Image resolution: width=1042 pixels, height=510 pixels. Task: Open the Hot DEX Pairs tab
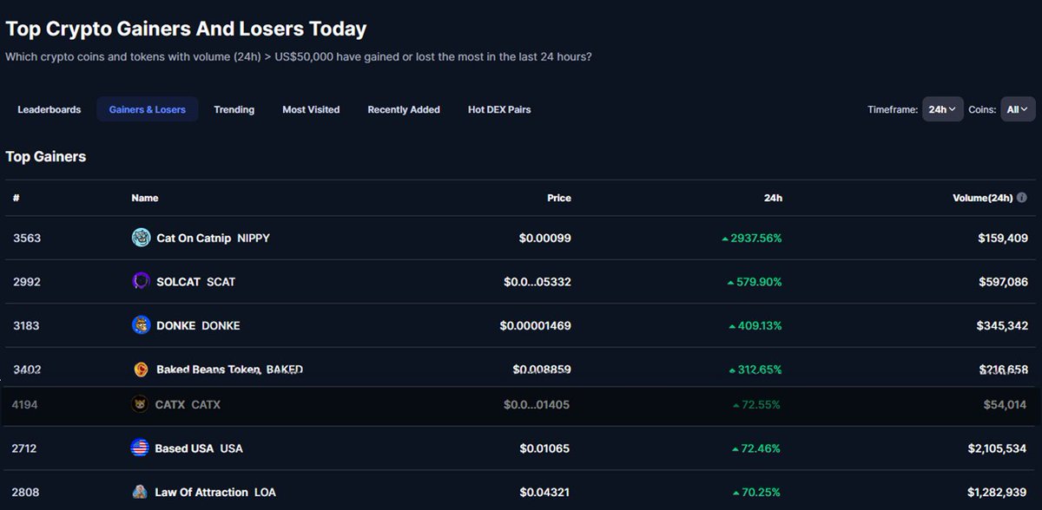(x=499, y=109)
